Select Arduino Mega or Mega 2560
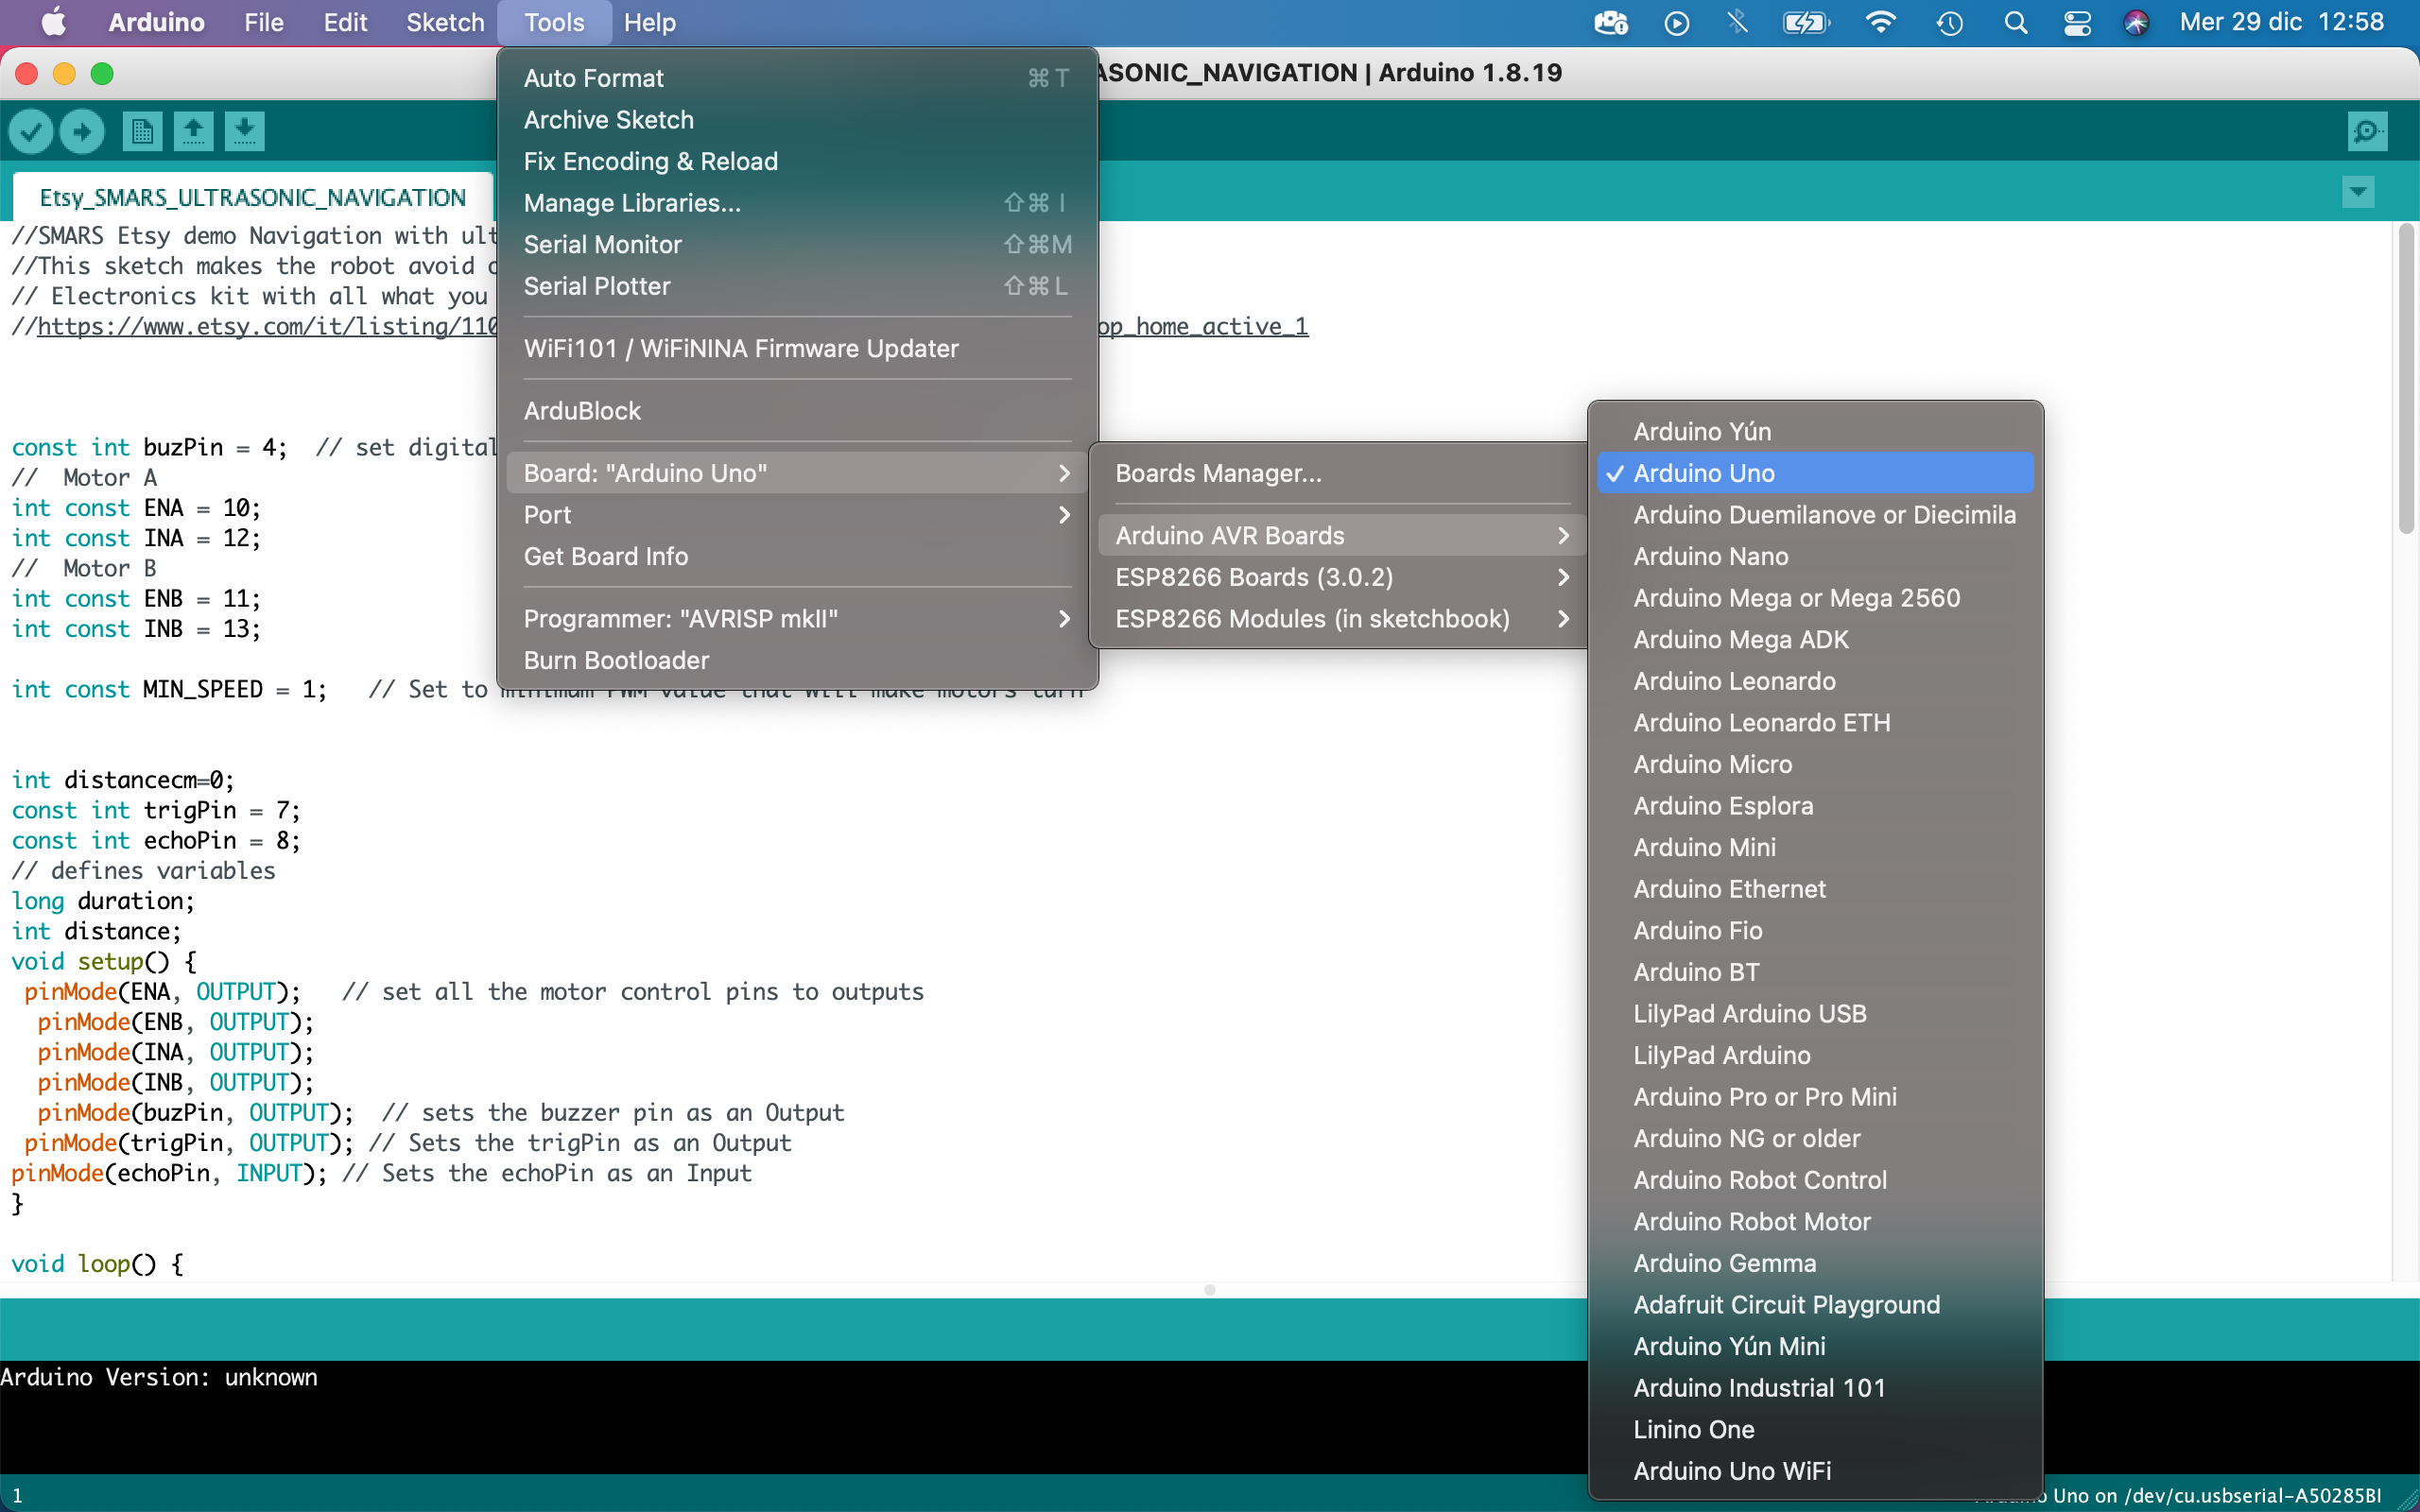The width and height of the screenshot is (2420, 1512). coord(1815,598)
